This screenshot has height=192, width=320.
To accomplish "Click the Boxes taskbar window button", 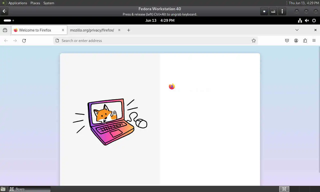I will (x=30, y=189).
